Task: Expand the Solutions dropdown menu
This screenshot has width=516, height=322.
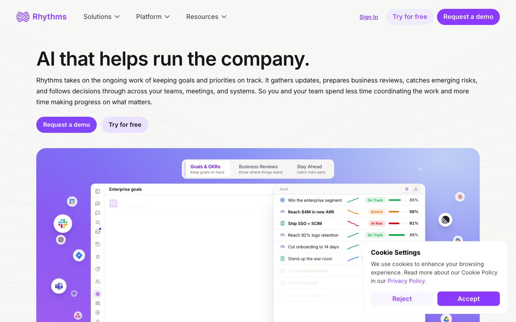Action: 102,17
